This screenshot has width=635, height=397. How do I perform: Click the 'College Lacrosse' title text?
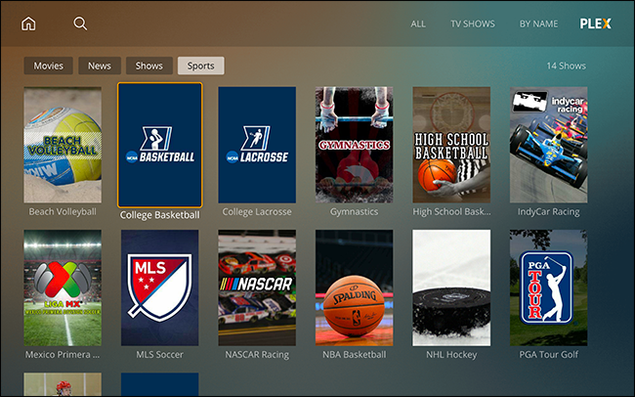pos(257,211)
